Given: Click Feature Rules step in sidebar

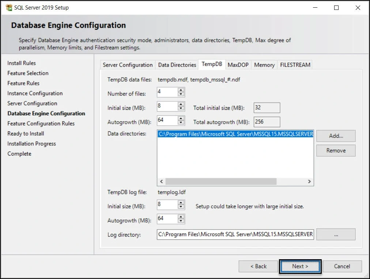Looking at the screenshot, I should tap(23, 83).
